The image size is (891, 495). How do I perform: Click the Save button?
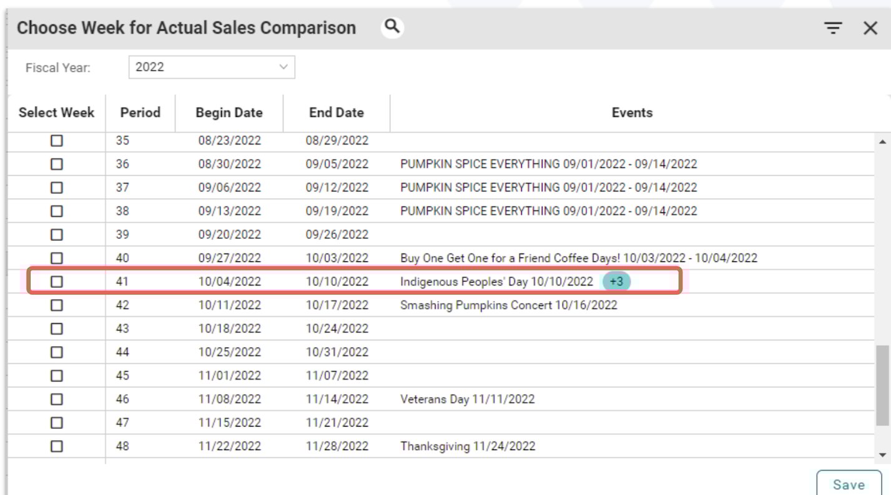pos(849,484)
